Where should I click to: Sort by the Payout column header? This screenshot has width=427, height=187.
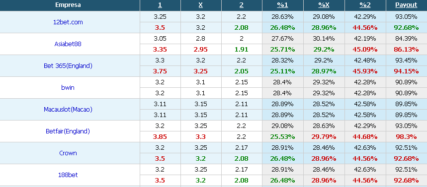pyautogui.click(x=406, y=5)
